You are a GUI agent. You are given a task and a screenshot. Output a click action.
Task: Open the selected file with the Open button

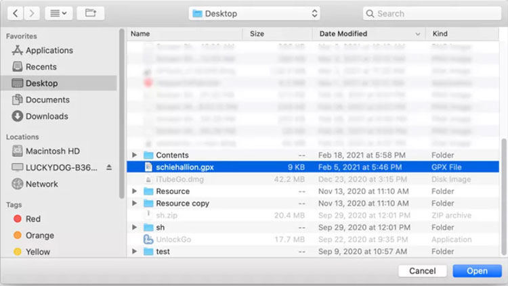click(477, 271)
